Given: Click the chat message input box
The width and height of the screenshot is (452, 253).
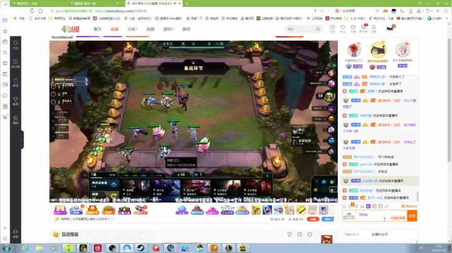Looking at the screenshot, I should 375,215.
